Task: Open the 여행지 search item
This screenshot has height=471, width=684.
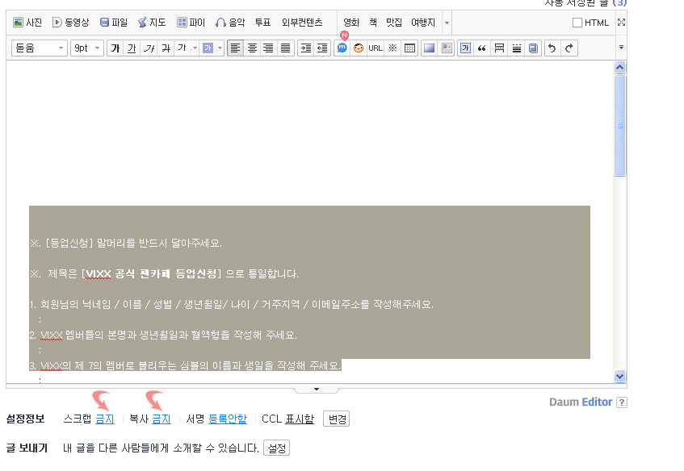Action: [423, 23]
